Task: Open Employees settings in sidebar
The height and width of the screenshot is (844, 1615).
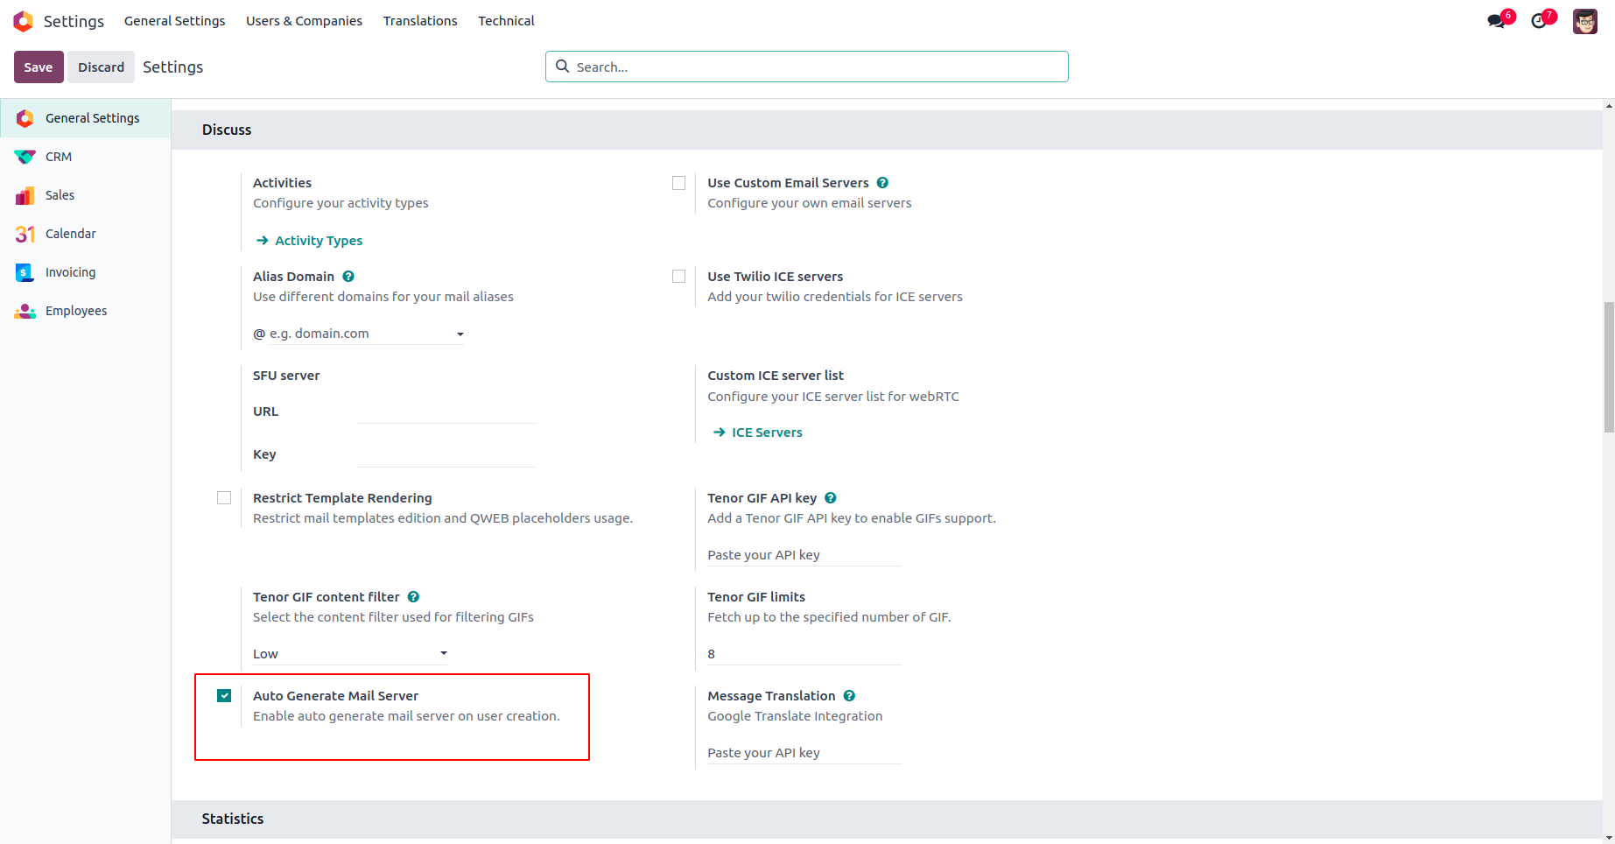Action: click(75, 311)
